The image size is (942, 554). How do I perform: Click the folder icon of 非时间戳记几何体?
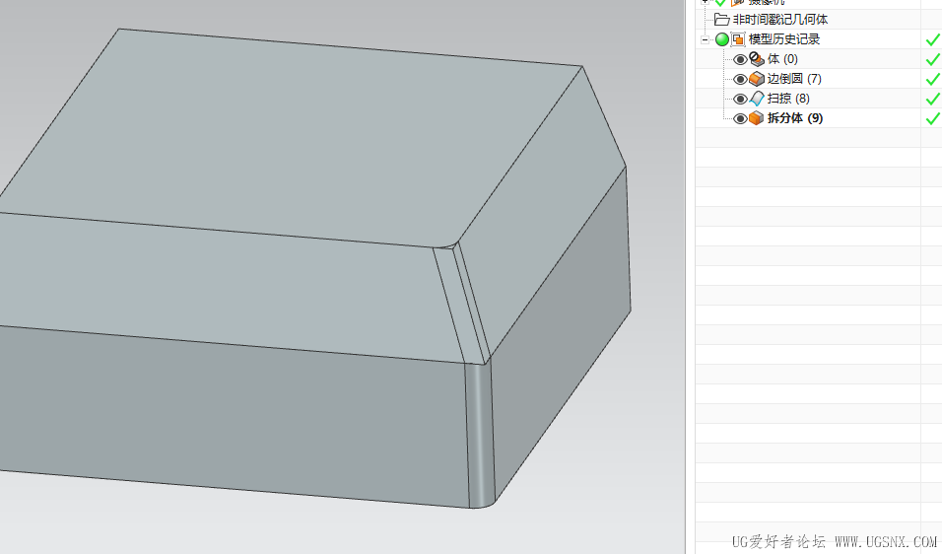pyautogui.click(x=721, y=20)
